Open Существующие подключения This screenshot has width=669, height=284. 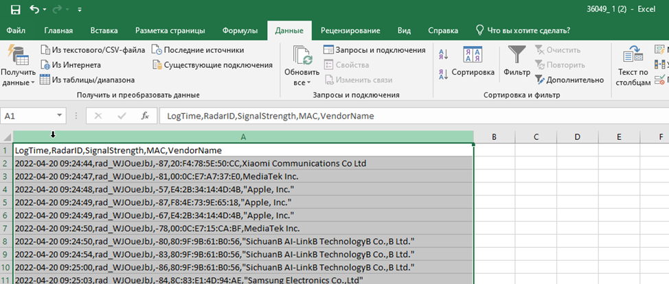pyautogui.click(x=212, y=65)
